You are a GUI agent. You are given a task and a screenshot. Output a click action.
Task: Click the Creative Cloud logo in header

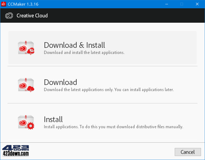tap(9, 15)
